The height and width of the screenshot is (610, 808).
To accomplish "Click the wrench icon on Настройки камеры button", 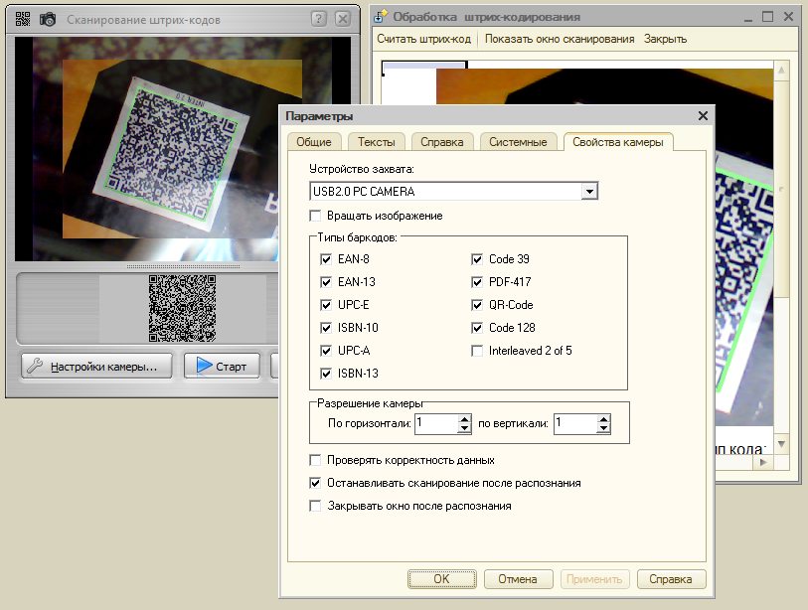I will pos(35,366).
